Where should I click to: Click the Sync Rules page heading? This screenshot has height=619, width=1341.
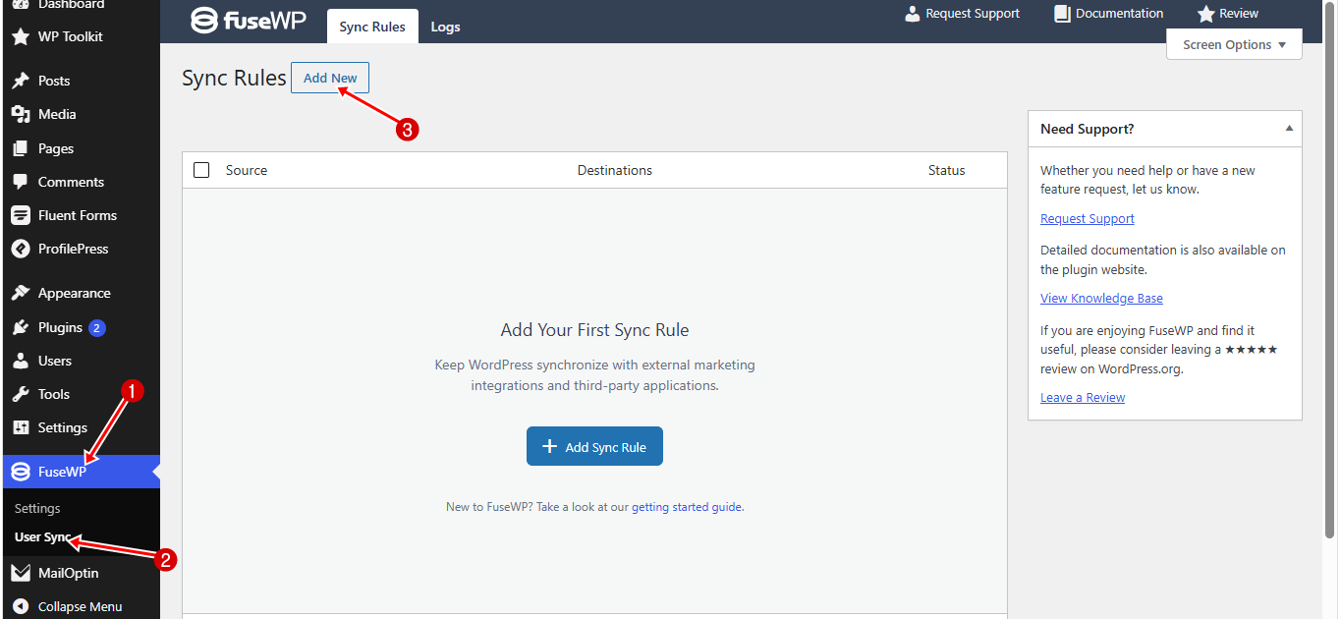(234, 78)
